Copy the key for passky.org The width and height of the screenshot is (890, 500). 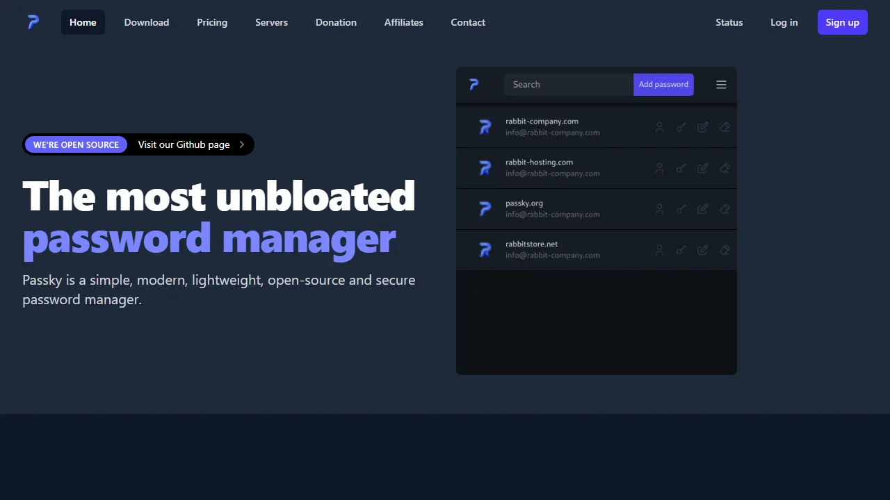681,208
